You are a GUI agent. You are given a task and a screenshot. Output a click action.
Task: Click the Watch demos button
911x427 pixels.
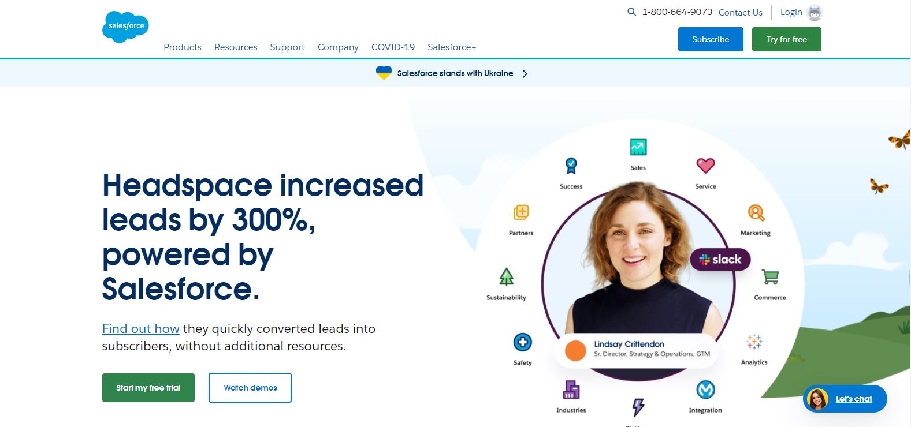click(250, 388)
